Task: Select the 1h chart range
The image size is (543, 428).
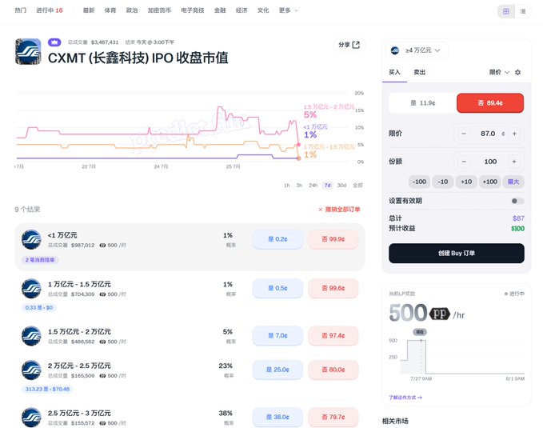Action: (x=287, y=186)
